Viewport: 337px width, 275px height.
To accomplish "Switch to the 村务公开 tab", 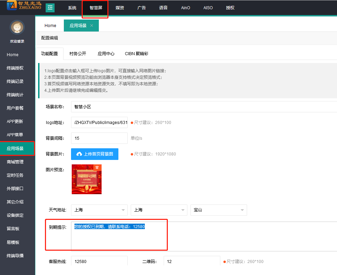I will click(78, 54).
